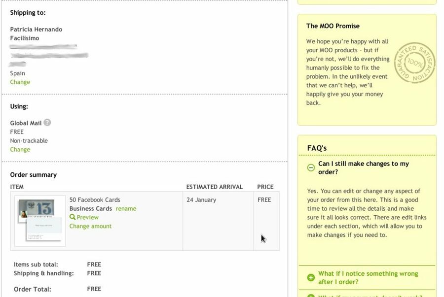Rename the Business Cards item
Screen dimensions: 444x297
point(126,209)
